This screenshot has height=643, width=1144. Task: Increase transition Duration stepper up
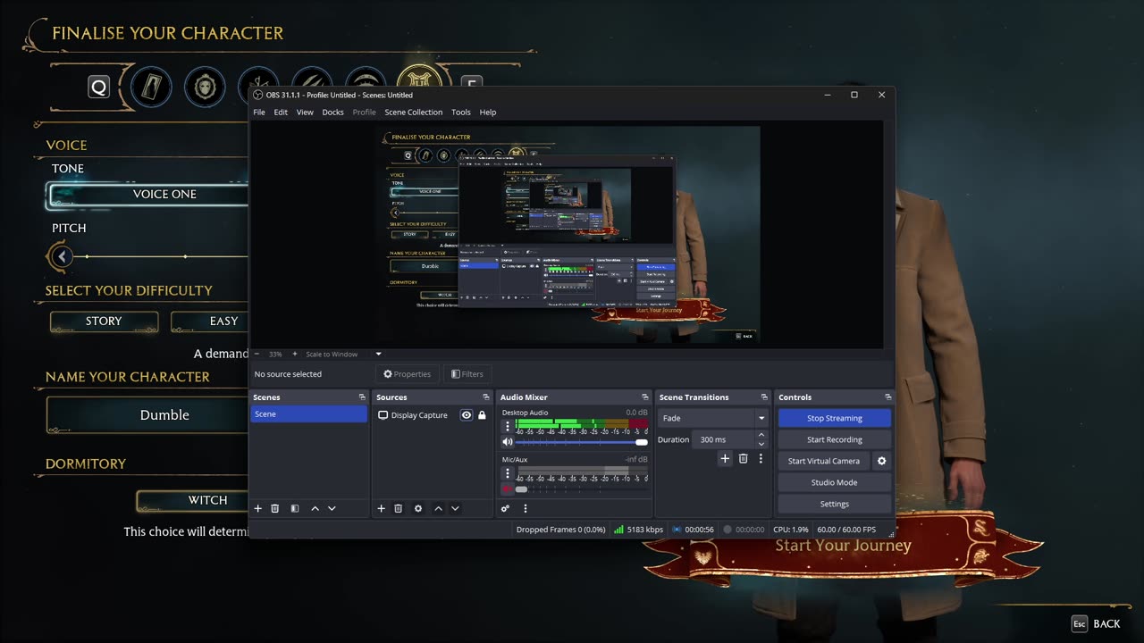point(761,435)
